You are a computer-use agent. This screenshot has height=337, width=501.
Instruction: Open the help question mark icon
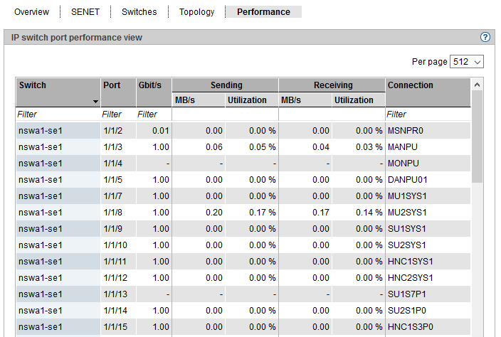pyautogui.click(x=485, y=37)
